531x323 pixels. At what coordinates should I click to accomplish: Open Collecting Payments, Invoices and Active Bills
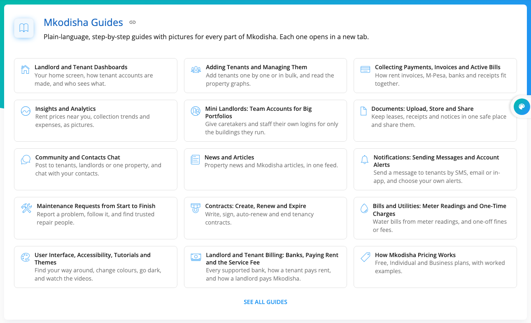click(438, 67)
